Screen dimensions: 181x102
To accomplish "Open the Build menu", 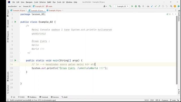I will click(x=49, y=2).
